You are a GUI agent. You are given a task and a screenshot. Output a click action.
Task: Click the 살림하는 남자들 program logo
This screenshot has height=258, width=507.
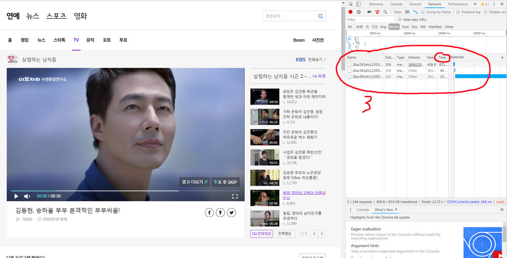(12, 59)
